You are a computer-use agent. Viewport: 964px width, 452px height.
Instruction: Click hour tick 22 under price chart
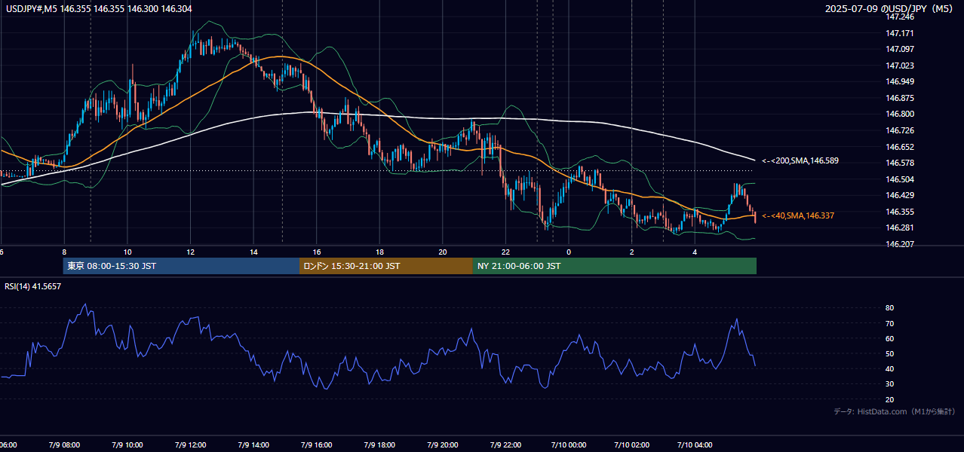tap(505, 252)
